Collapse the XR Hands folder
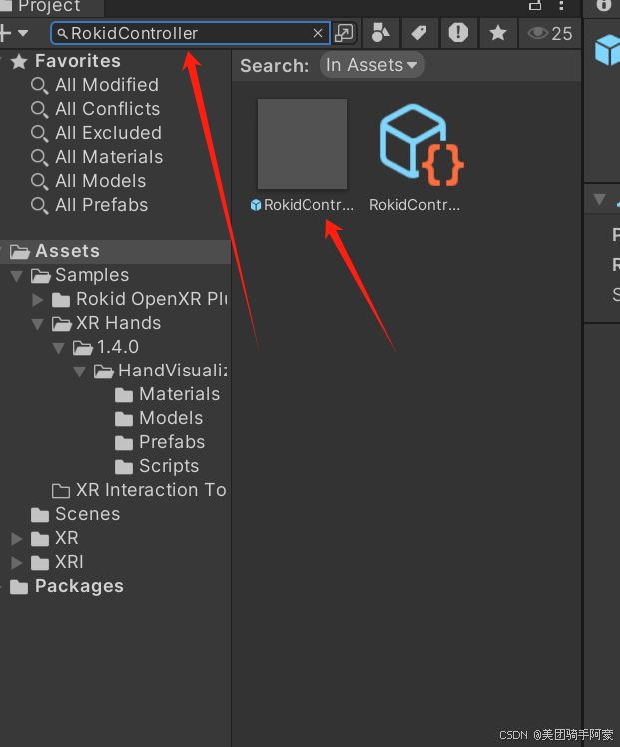Screen dimensions: 620x747 (38, 324)
